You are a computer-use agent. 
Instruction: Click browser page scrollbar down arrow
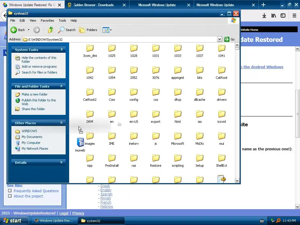pos(298,207)
